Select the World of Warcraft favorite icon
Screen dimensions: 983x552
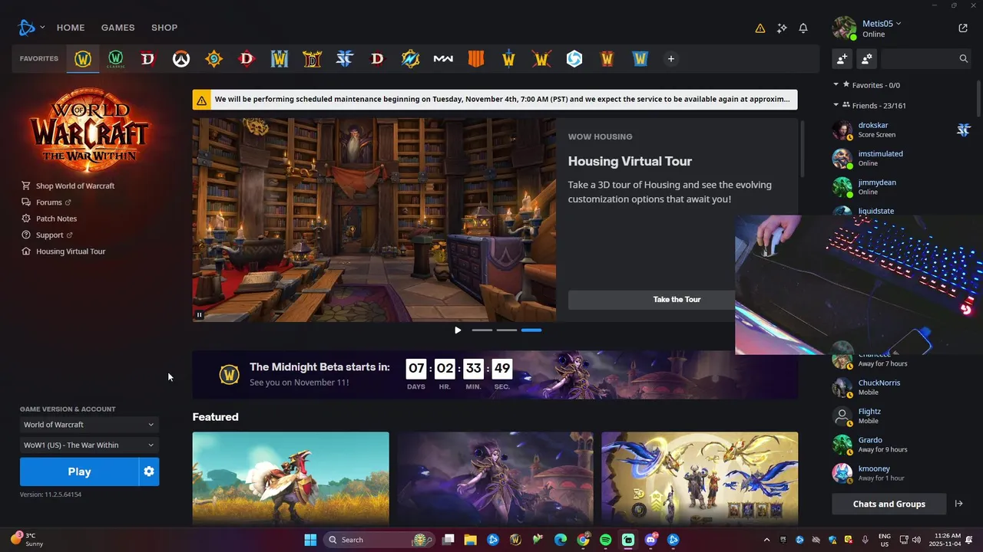pyautogui.click(x=83, y=59)
